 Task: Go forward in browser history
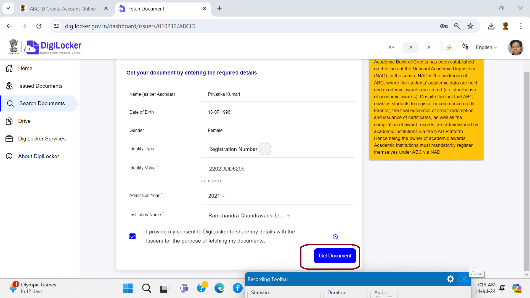(24, 26)
